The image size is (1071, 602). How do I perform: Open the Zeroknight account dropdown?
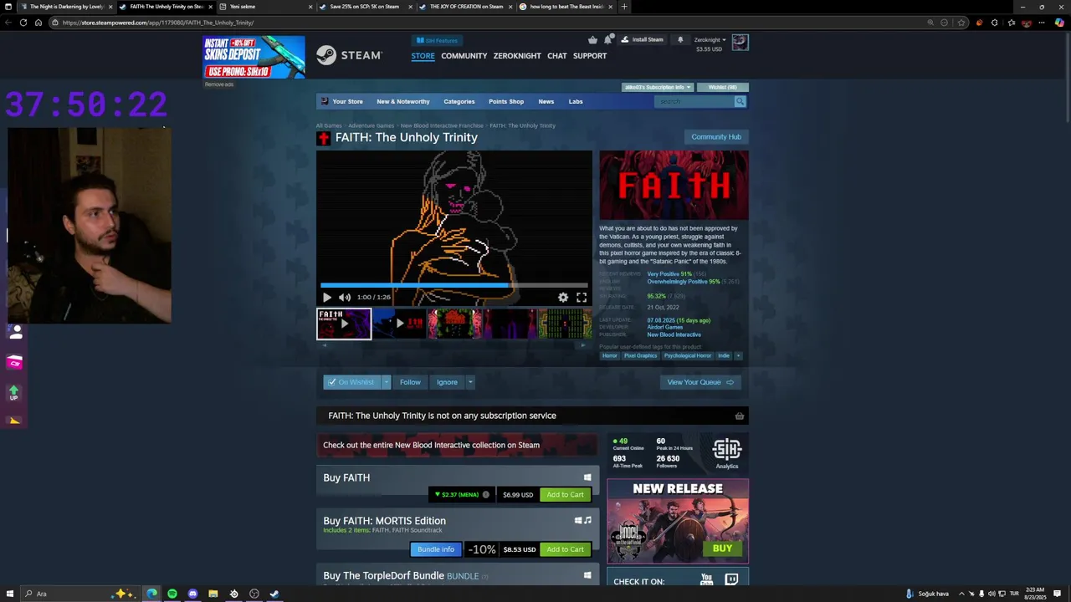(x=710, y=39)
